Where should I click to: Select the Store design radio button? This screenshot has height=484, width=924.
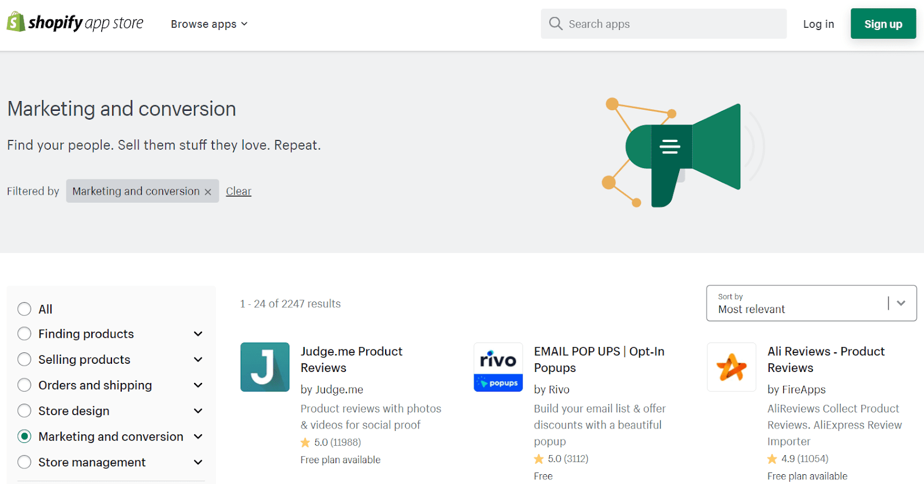click(24, 411)
